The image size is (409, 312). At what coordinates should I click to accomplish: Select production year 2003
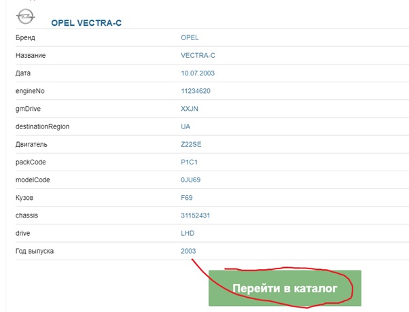(x=188, y=251)
